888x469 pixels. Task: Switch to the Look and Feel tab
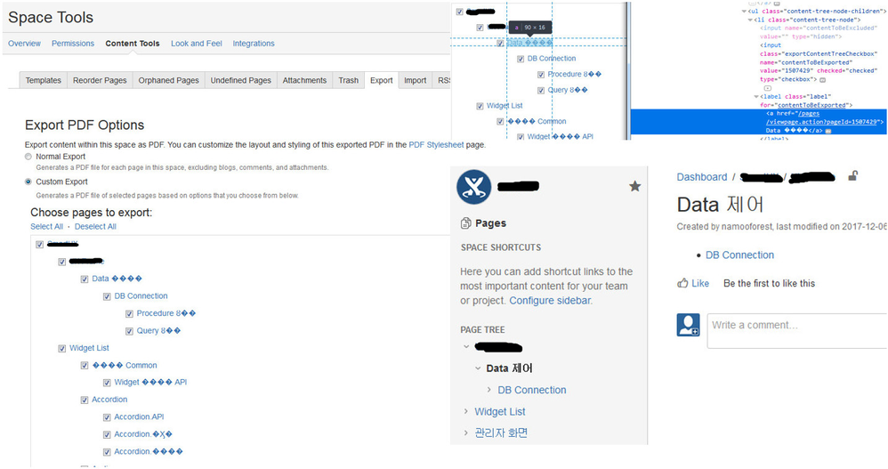pos(197,44)
